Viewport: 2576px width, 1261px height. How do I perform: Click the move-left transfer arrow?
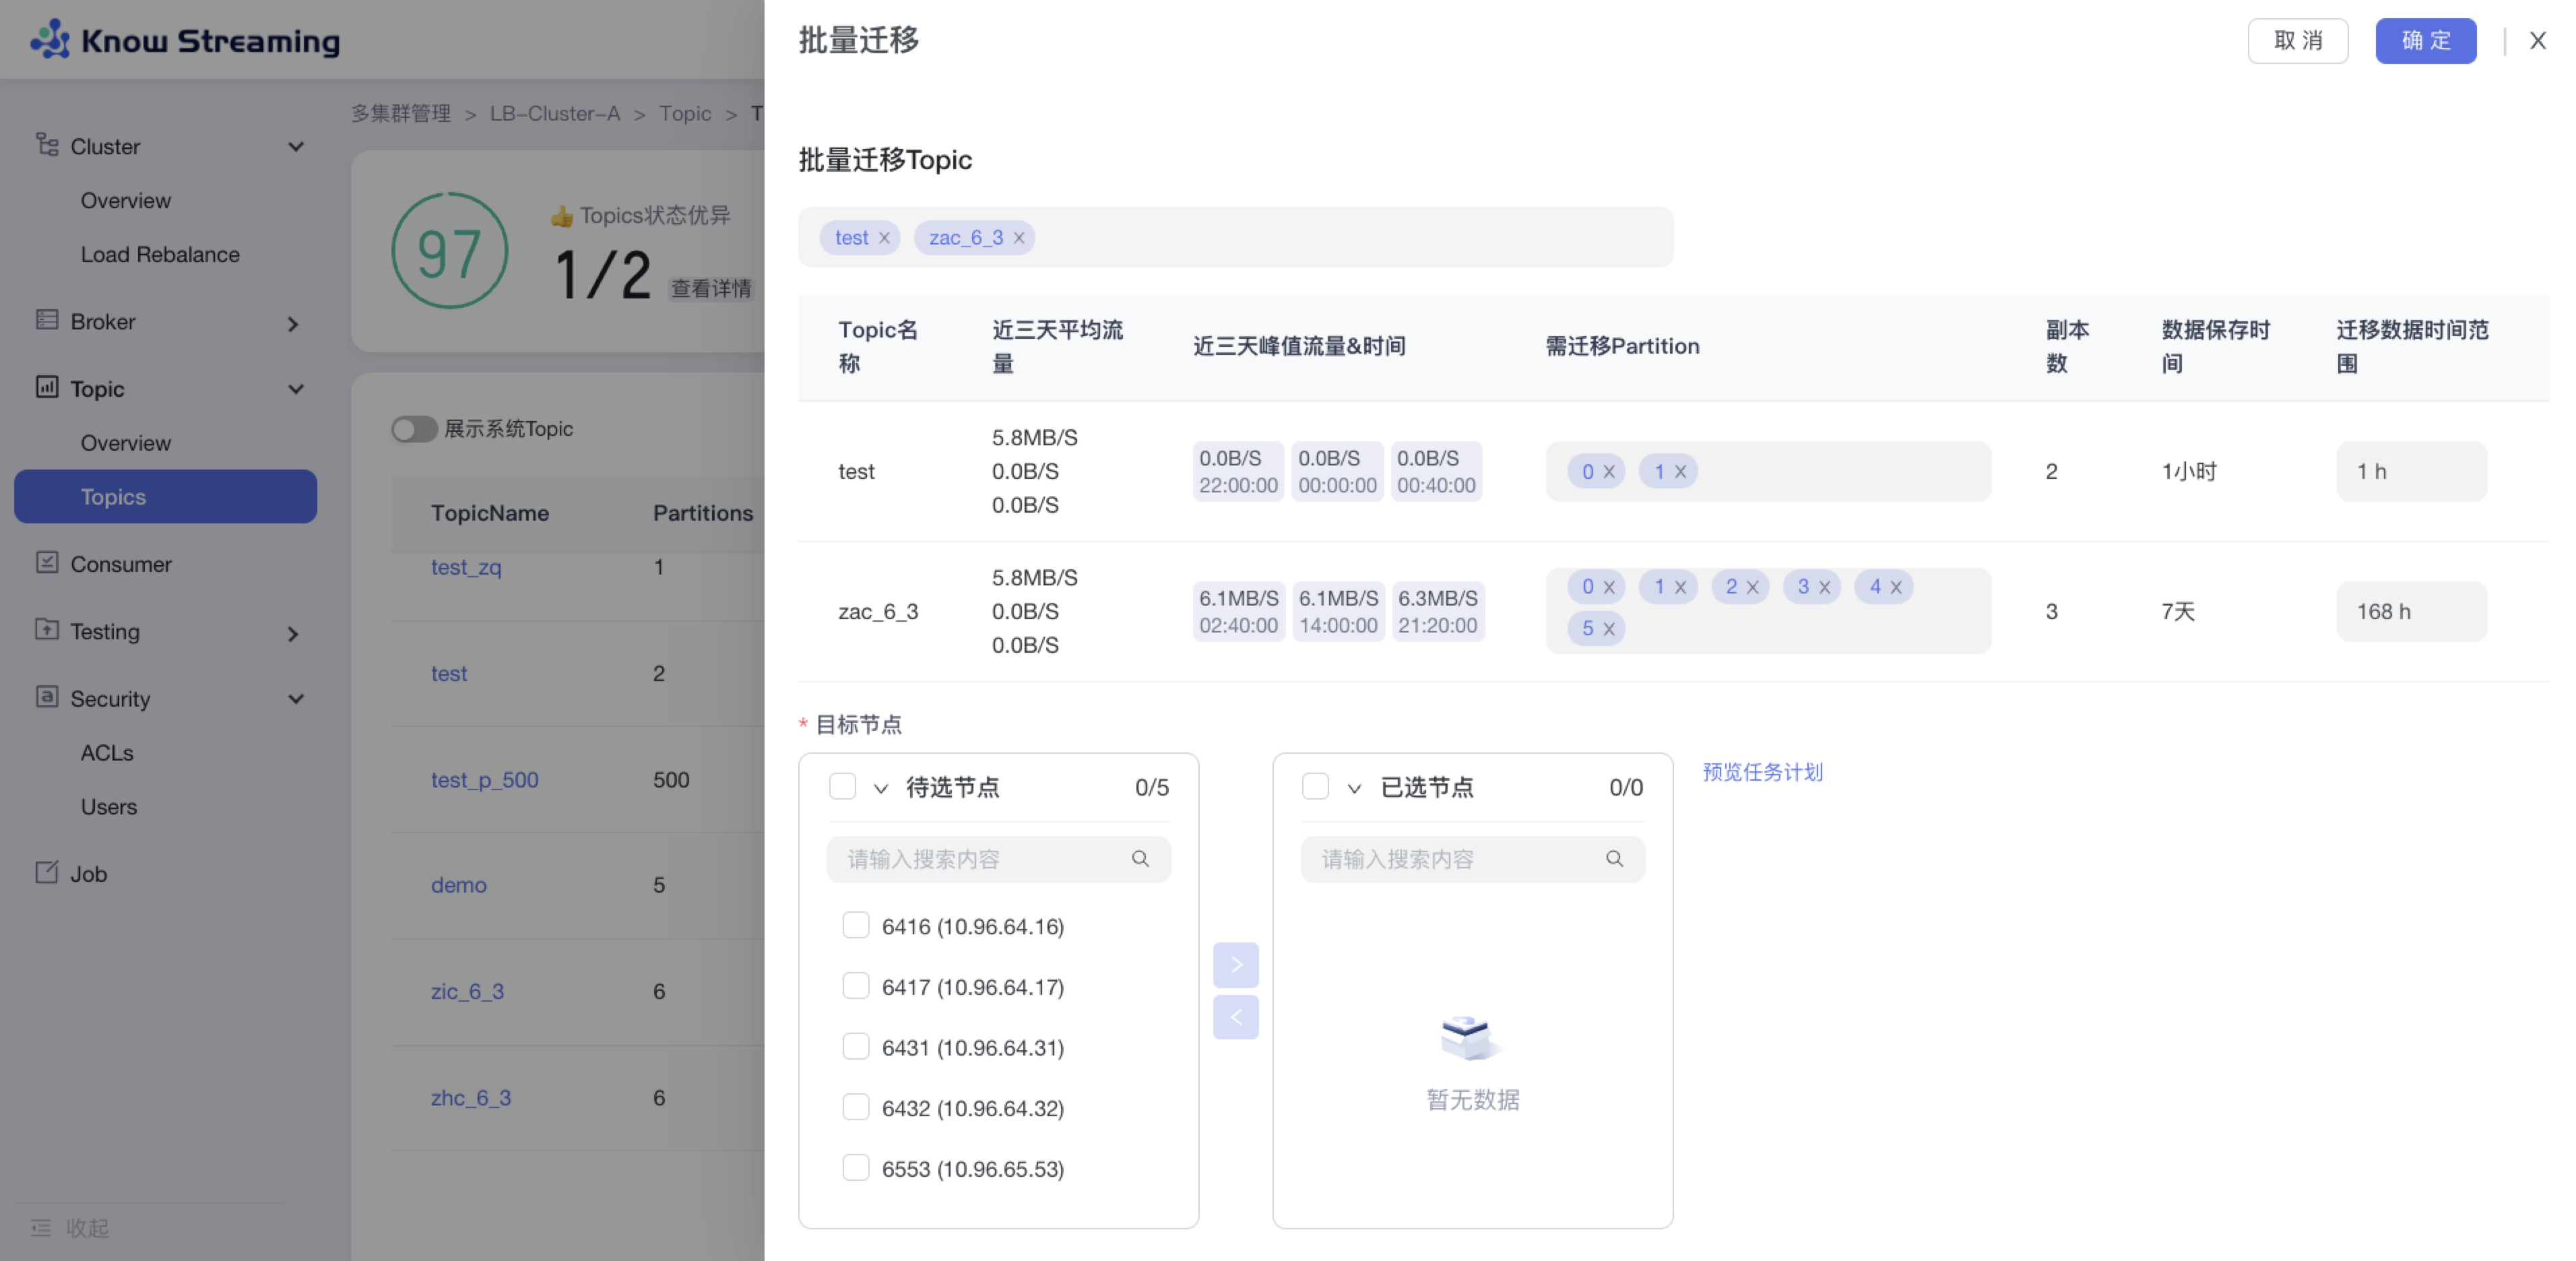point(1235,1017)
